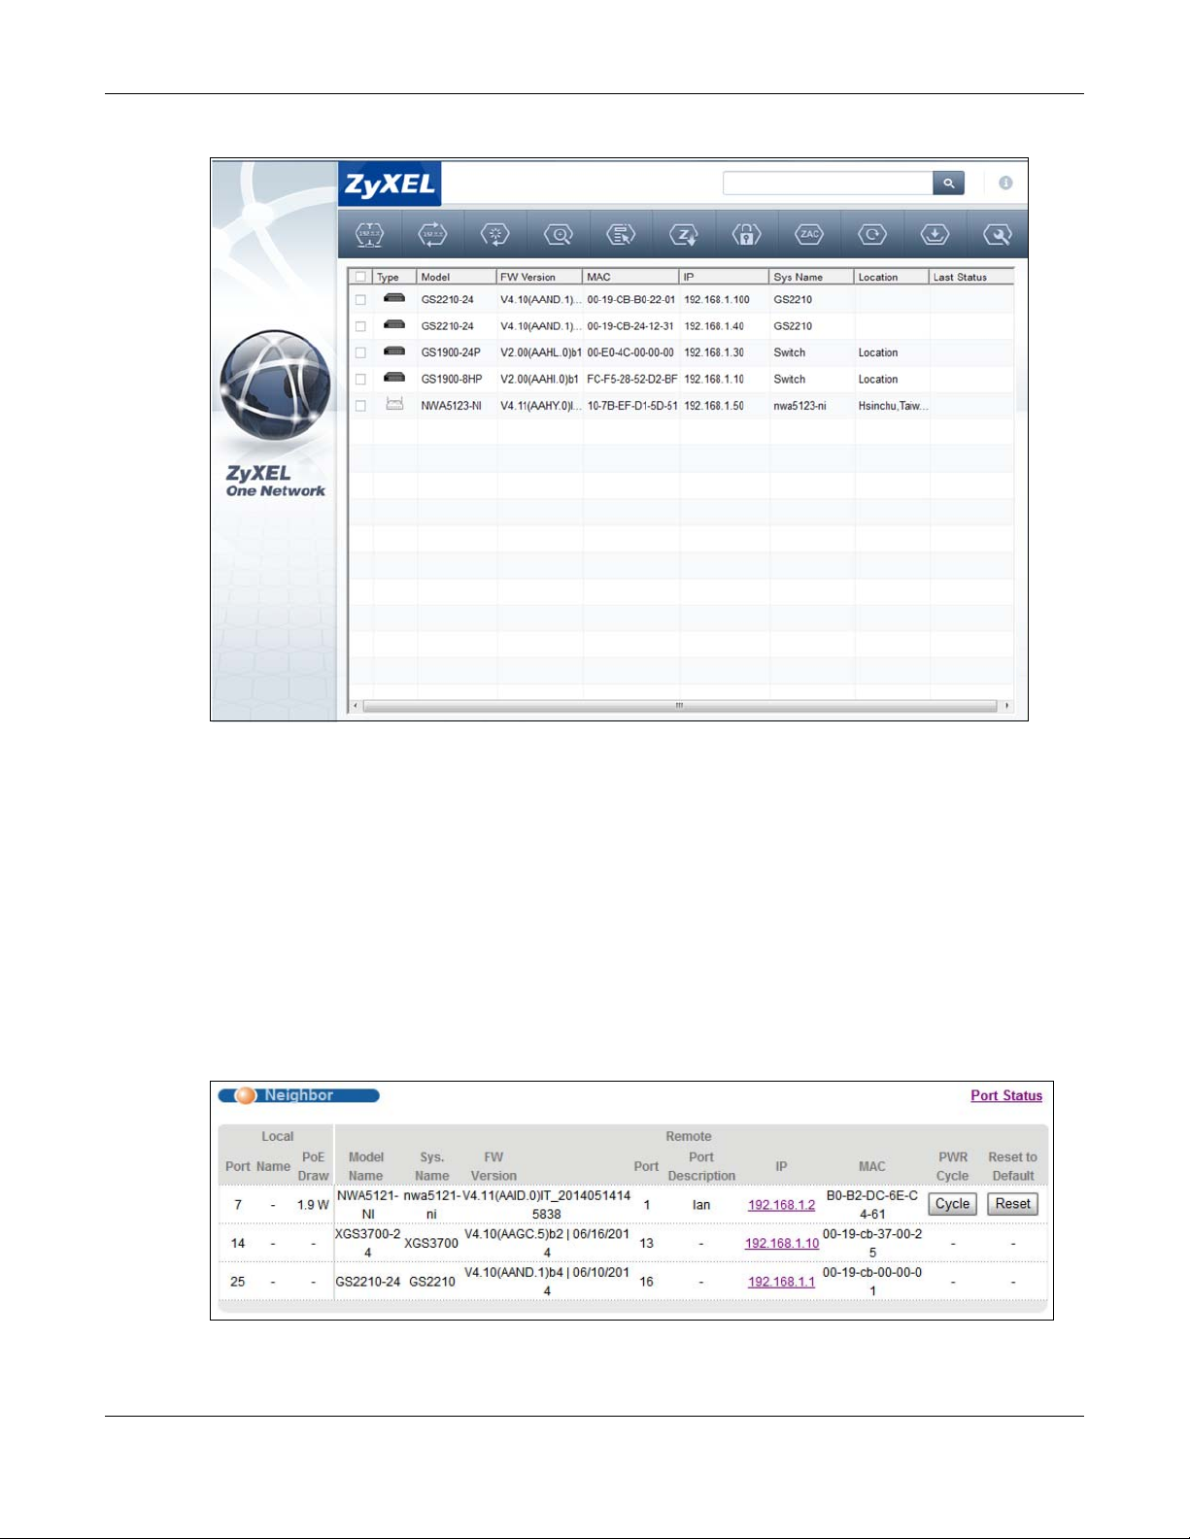The width and height of the screenshot is (1190, 1539).
Task: Click the Location column header
Action: 891,277
